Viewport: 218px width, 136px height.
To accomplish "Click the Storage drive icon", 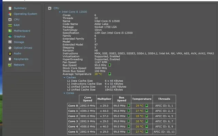I will (10, 42).
